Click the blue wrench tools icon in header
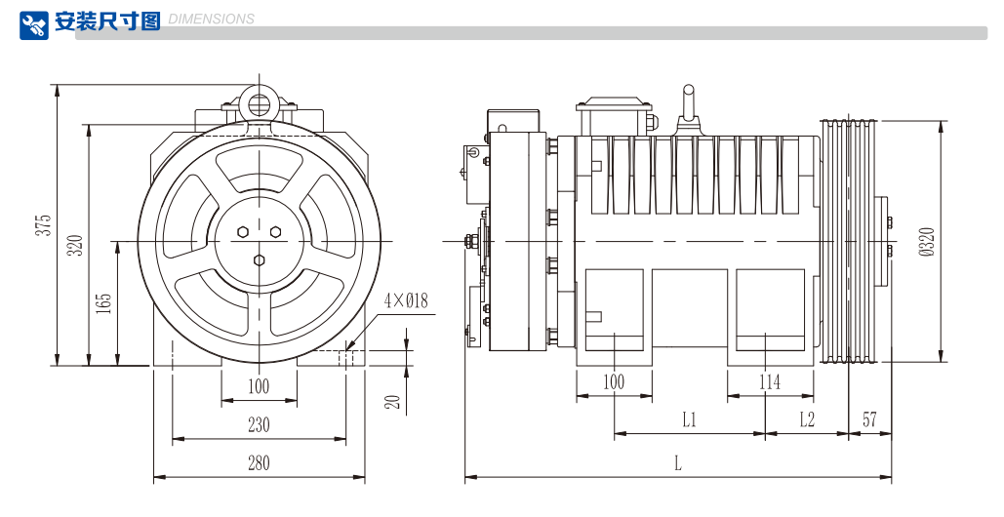 [x=34, y=23]
